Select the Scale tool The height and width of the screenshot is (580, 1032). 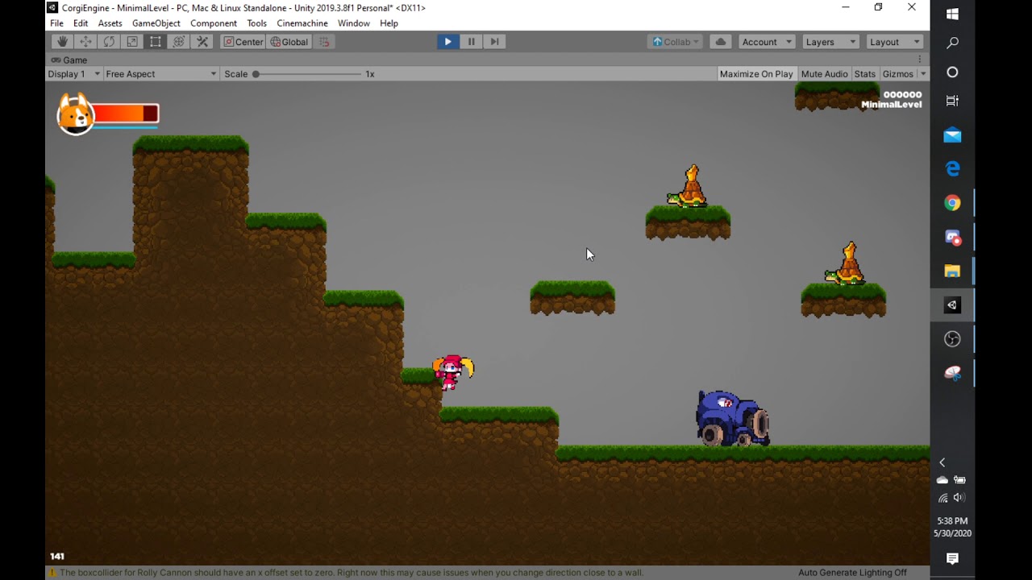click(132, 42)
